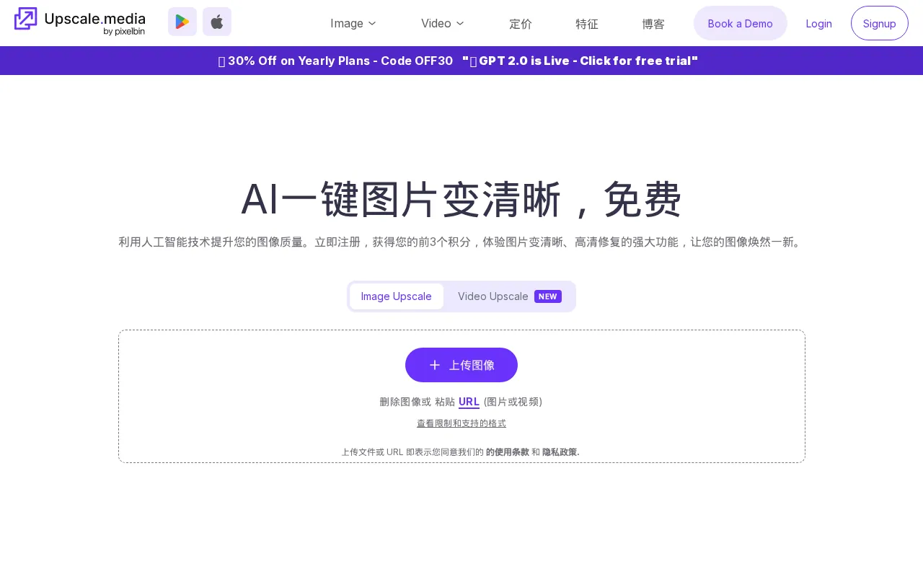Open the 博客 blog page

(x=653, y=24)
